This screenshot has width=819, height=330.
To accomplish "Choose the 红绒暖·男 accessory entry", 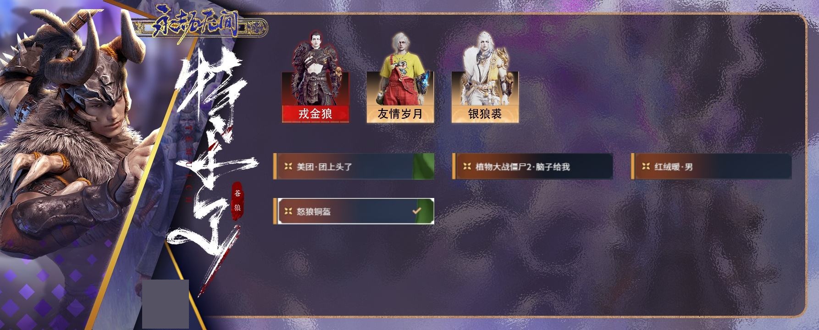I will (x=711, y=166).
